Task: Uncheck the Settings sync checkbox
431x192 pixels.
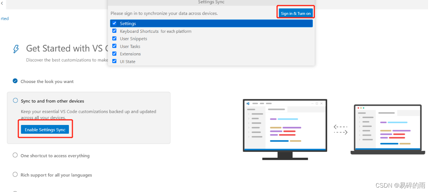Action: (x=114, y=23)
